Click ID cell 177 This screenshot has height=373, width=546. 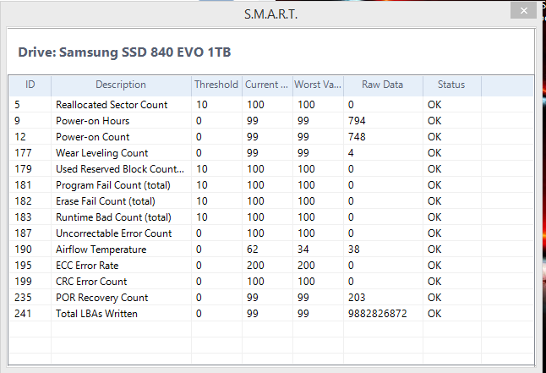point(23,153)
